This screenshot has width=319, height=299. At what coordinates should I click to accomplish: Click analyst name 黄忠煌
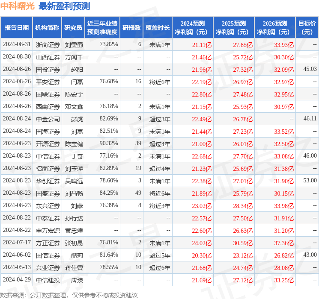pyautogui.click(x=74, y=231)
